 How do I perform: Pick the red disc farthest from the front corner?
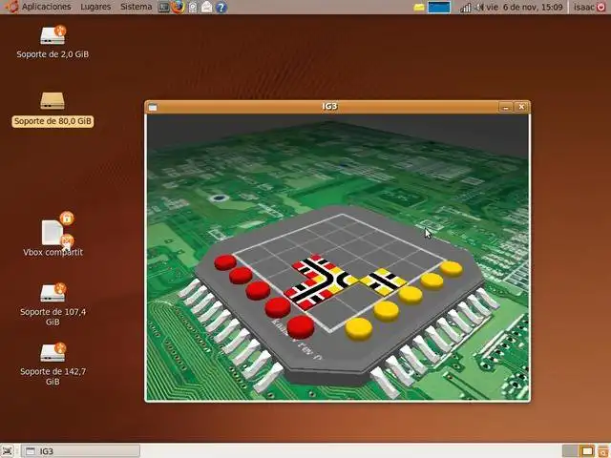pos(225,262)
